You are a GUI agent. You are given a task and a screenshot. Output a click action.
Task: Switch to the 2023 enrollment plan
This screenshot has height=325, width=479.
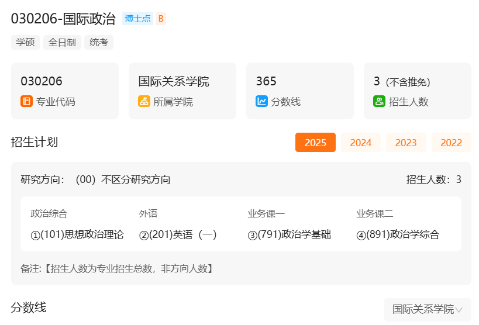tap(406, 143)
